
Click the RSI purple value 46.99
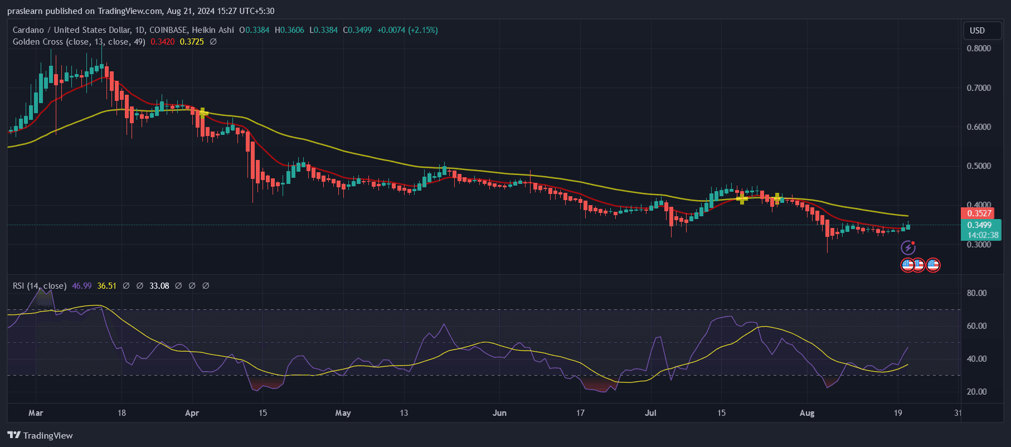coord(82,286)
